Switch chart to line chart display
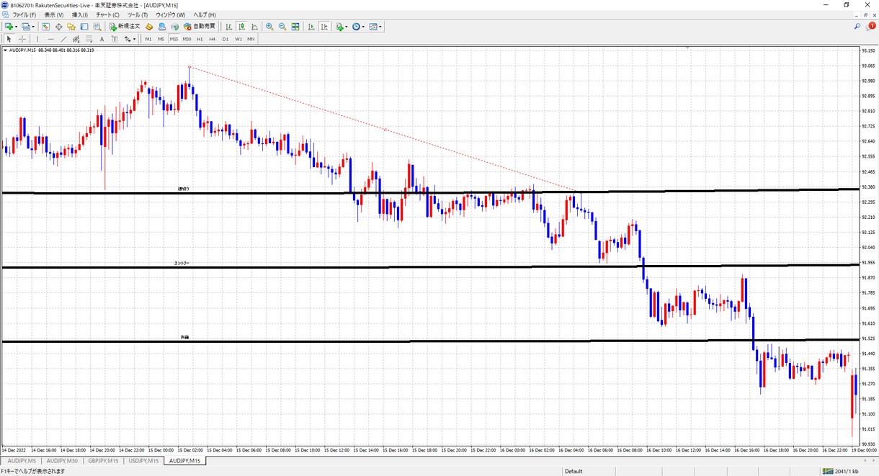879x476 pixels. tap(254, 27)
